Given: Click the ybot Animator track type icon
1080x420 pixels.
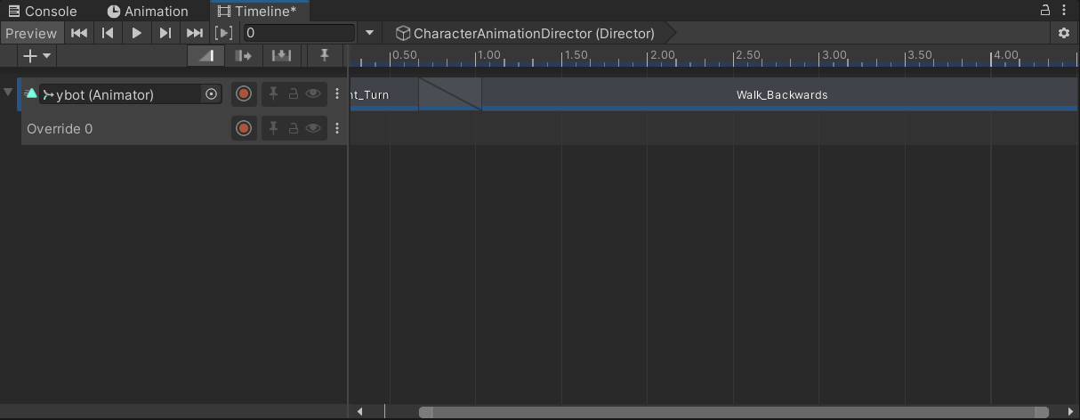Looking at the screenshot, I should point(31,93).
